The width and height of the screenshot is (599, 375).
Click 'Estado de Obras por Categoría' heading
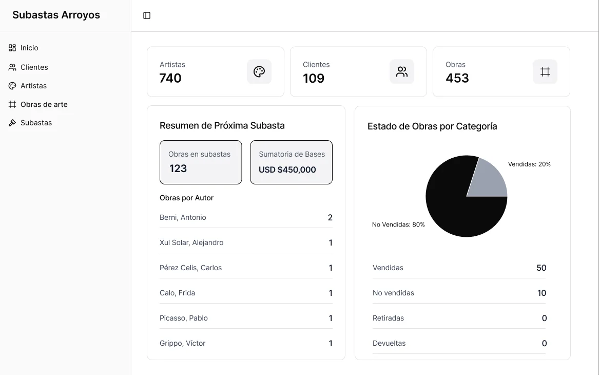coord(432,126)
